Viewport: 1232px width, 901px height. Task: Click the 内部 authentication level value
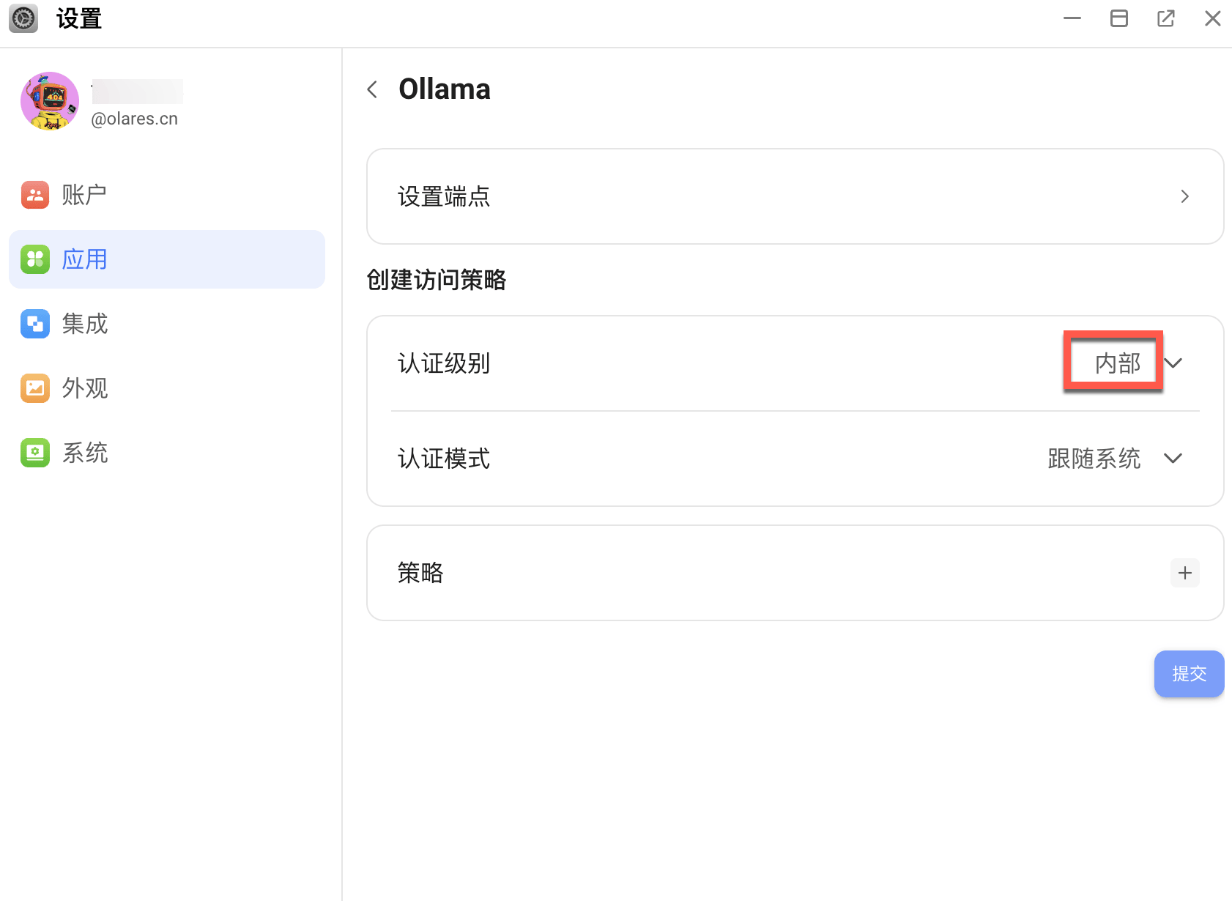1117,363
